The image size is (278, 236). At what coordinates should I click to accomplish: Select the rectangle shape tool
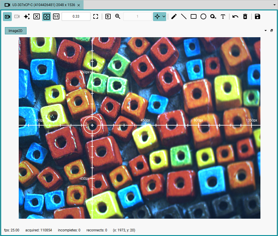[x=193, y=17]
